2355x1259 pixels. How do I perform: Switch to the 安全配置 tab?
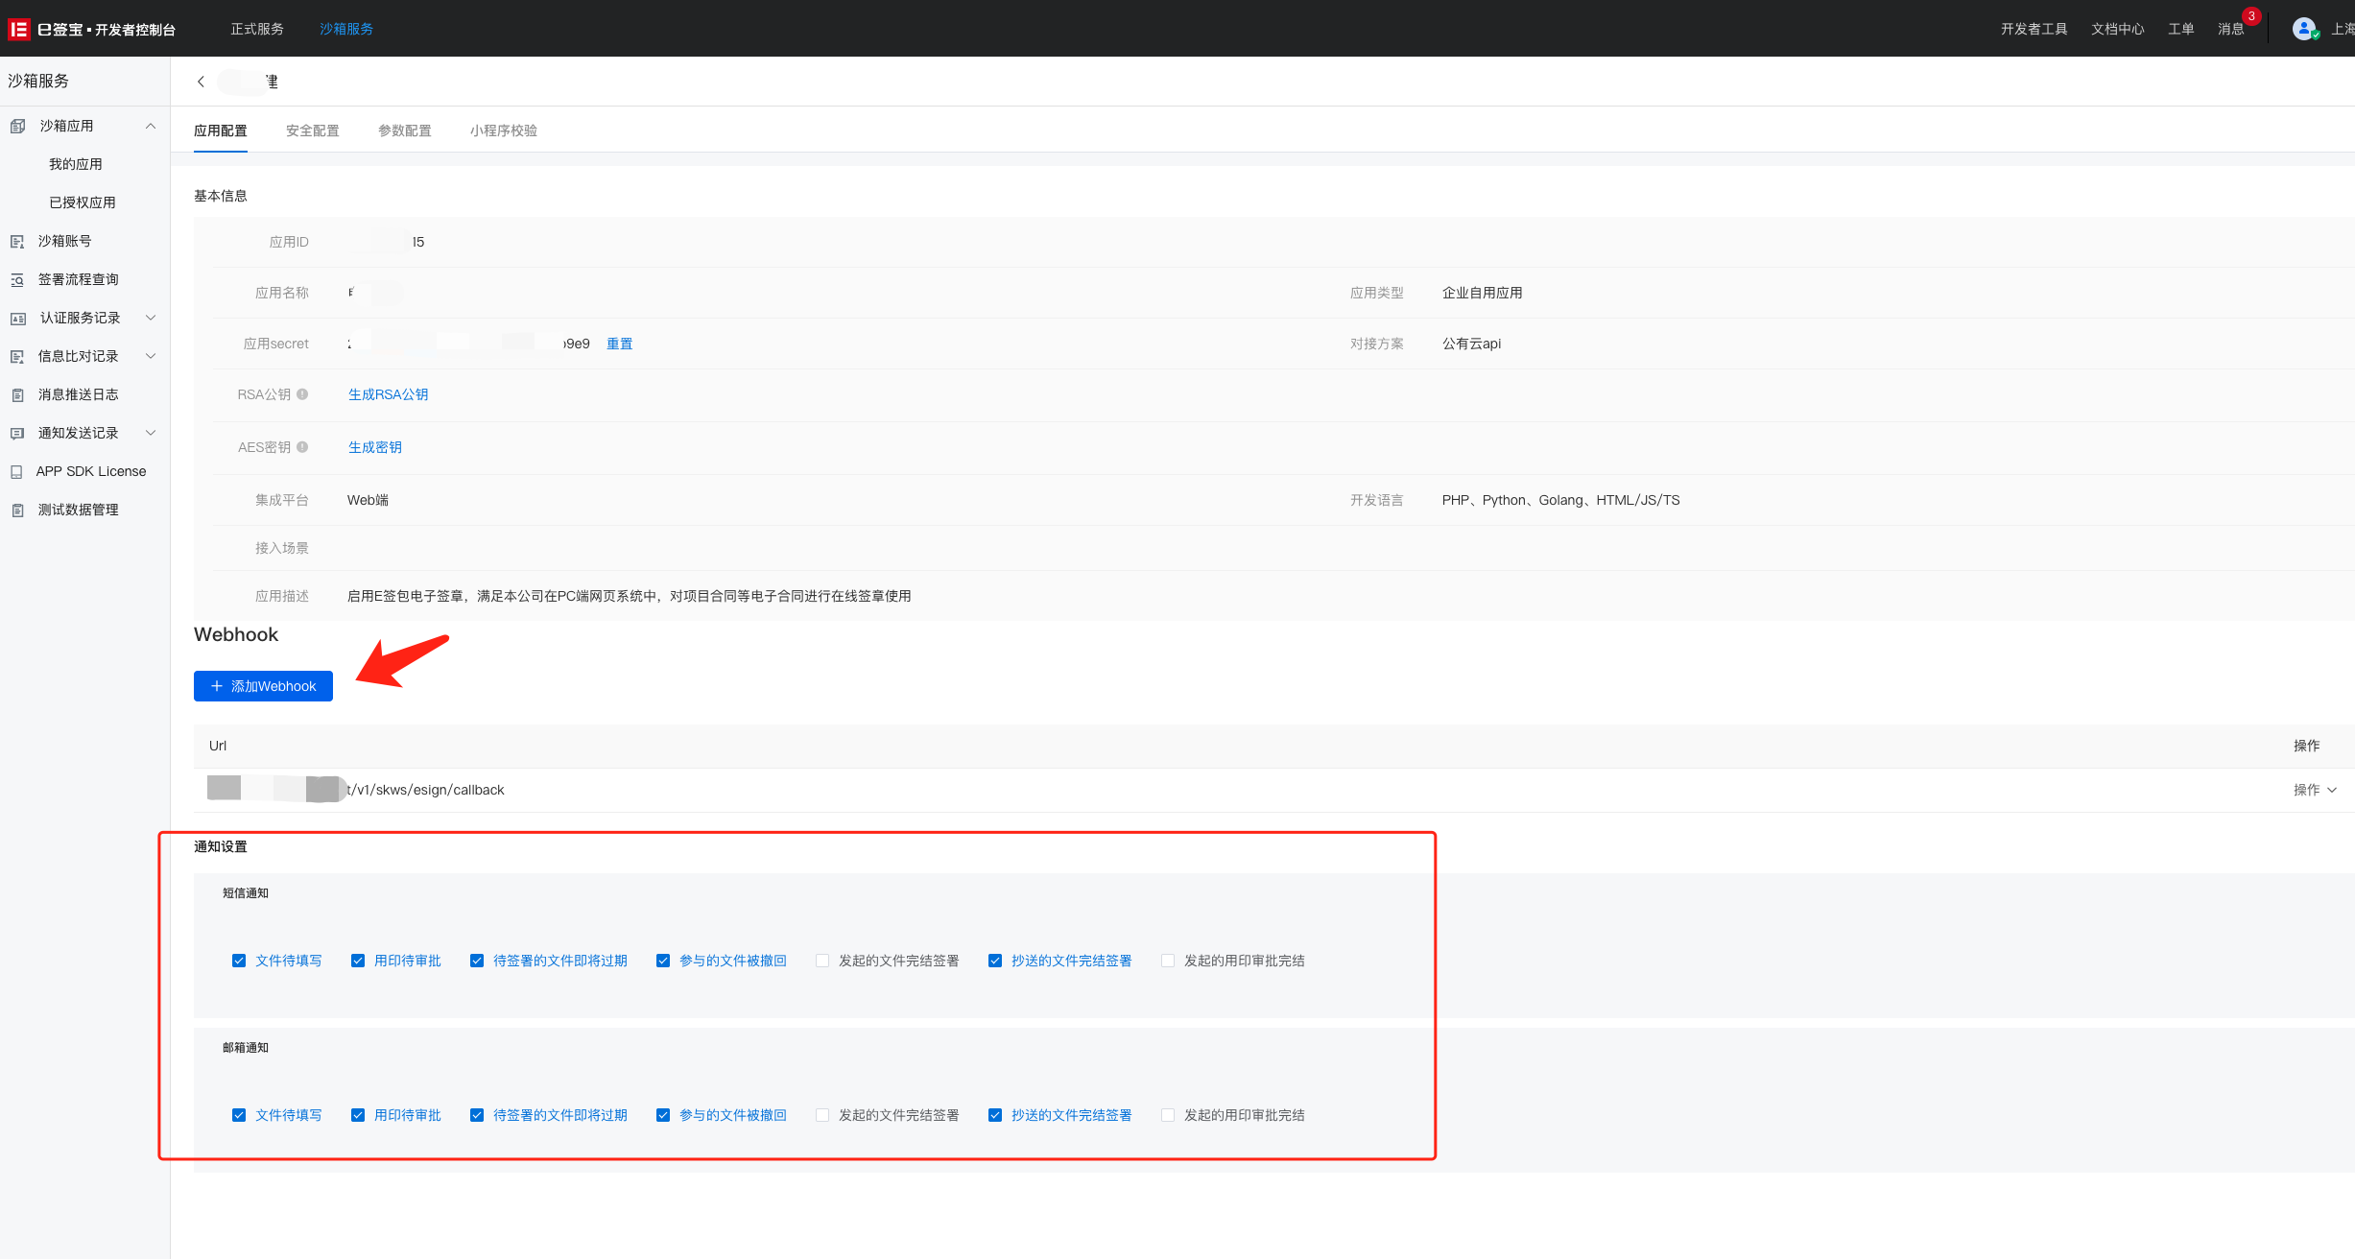(312, 131)
